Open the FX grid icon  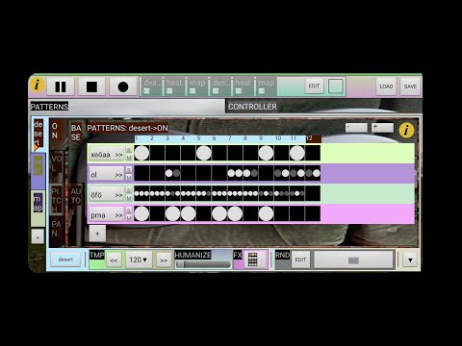pyautogui.click(x=253, y=259)
